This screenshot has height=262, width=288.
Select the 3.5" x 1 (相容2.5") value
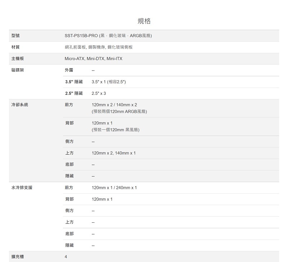tap(109, 82)
